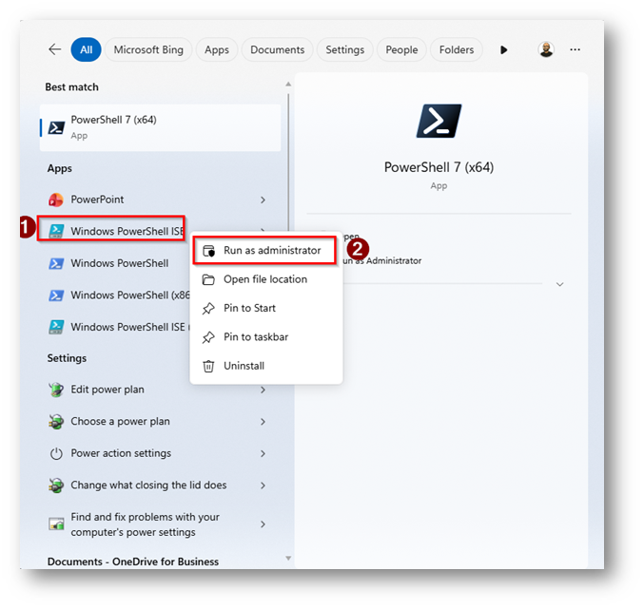Open Change what closing the lid does

pyautogui.click(x=147, y=485)
